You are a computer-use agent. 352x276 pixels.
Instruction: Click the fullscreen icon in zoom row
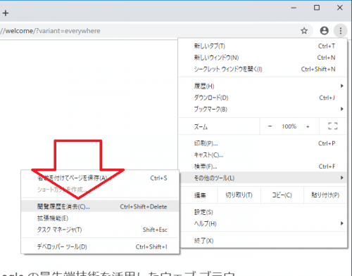click(x=333, y=126)
